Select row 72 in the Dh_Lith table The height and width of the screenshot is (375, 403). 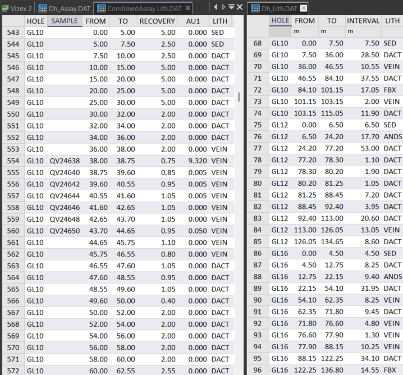click(x=258, y=90)
